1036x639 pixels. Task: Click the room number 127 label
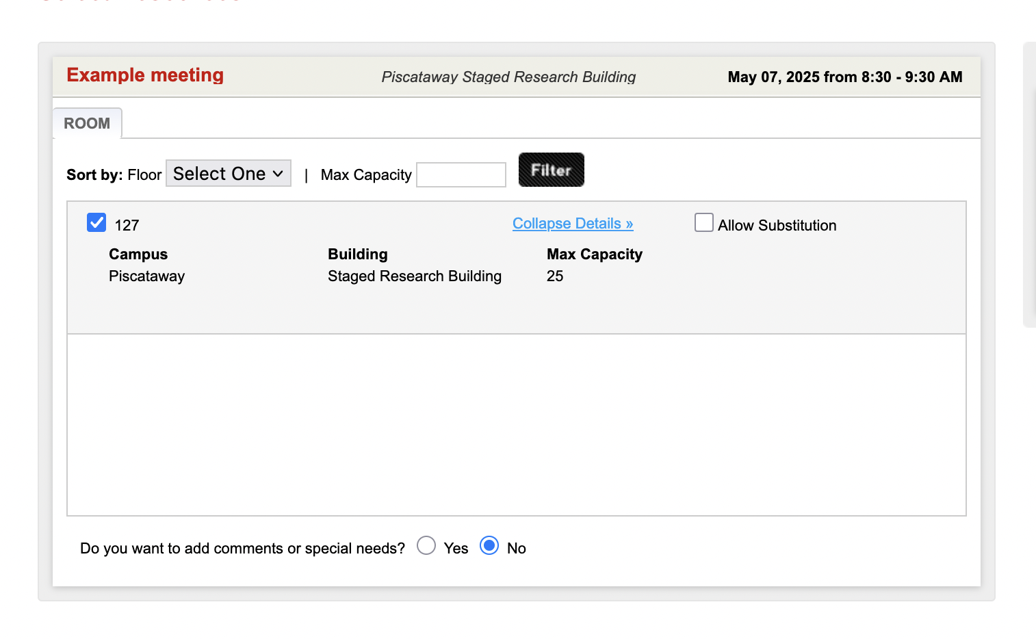point(127,226)
